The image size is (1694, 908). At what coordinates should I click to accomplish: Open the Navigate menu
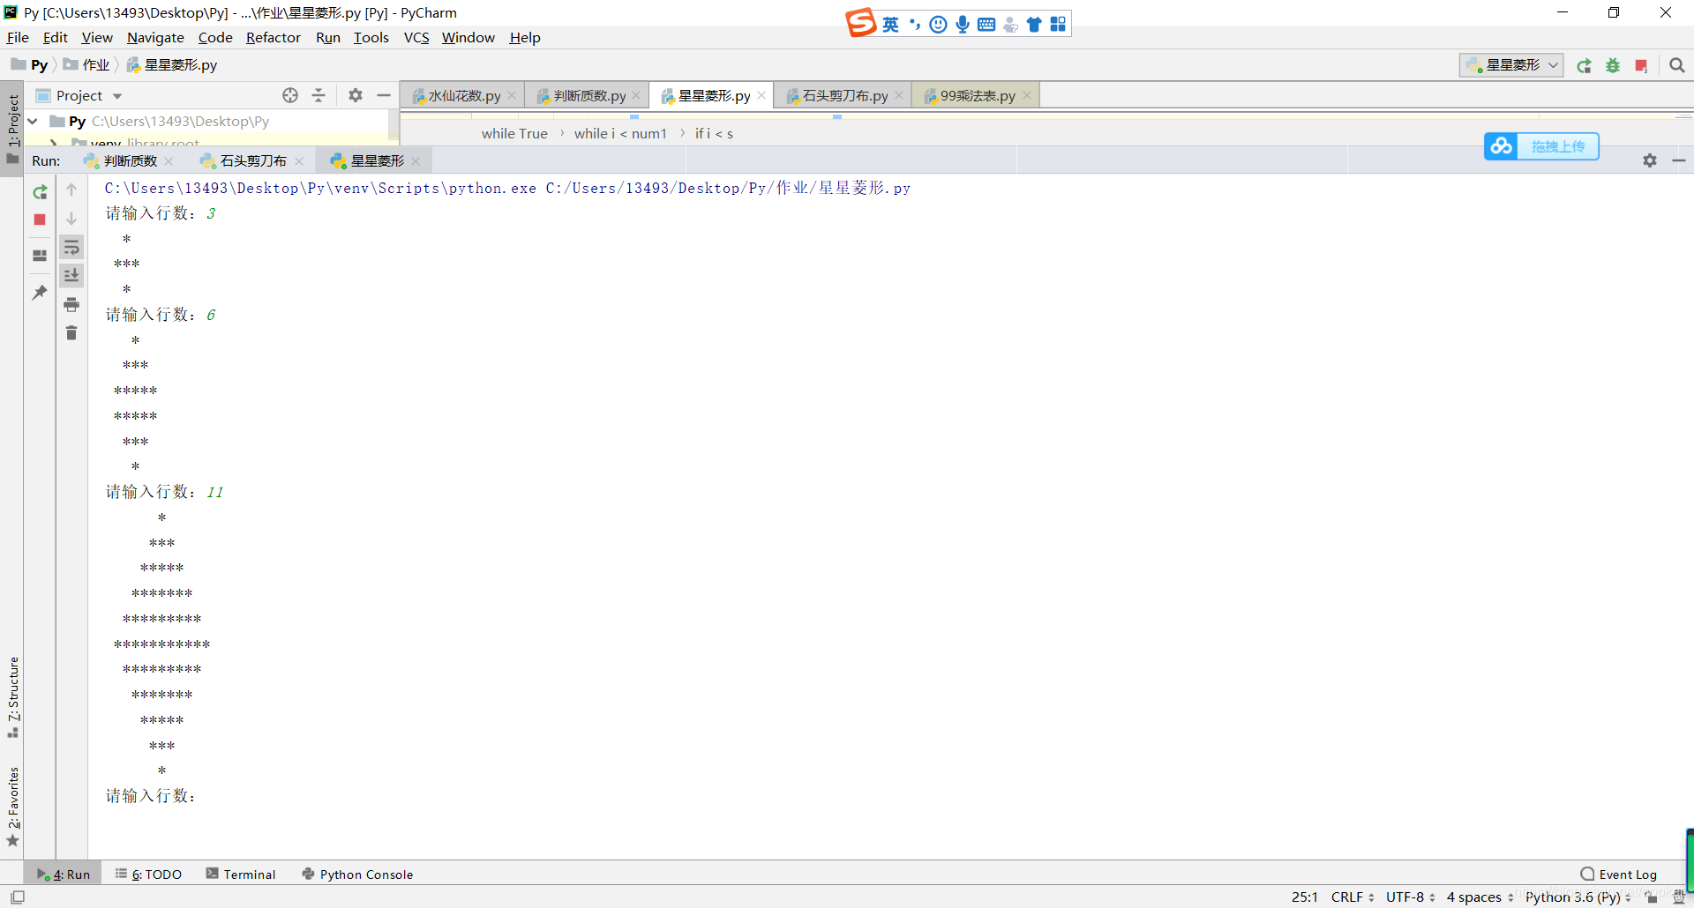pyautogui.click(x=155, y=37)
